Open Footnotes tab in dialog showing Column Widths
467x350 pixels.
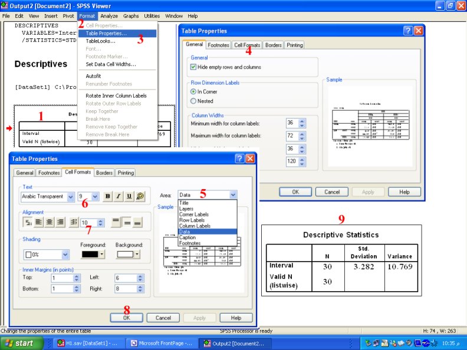(x=218, y=45)
